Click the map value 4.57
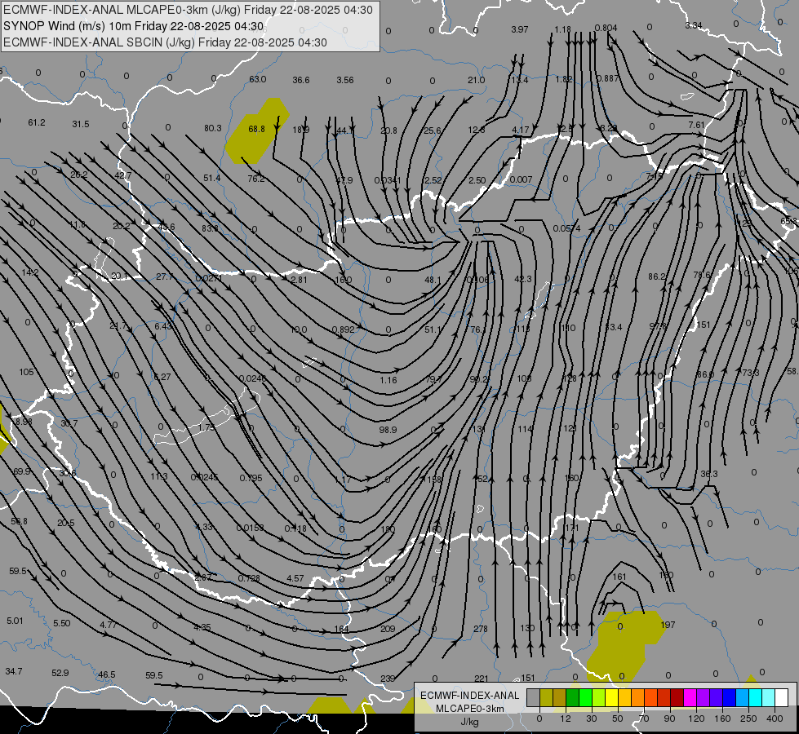Viewport: 799px width, 734px height. 295,579
